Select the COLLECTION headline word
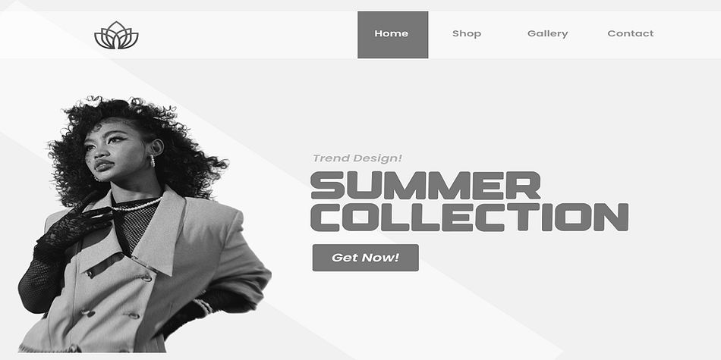The height and width of the screenshot is (360, 721). [470, 217]
